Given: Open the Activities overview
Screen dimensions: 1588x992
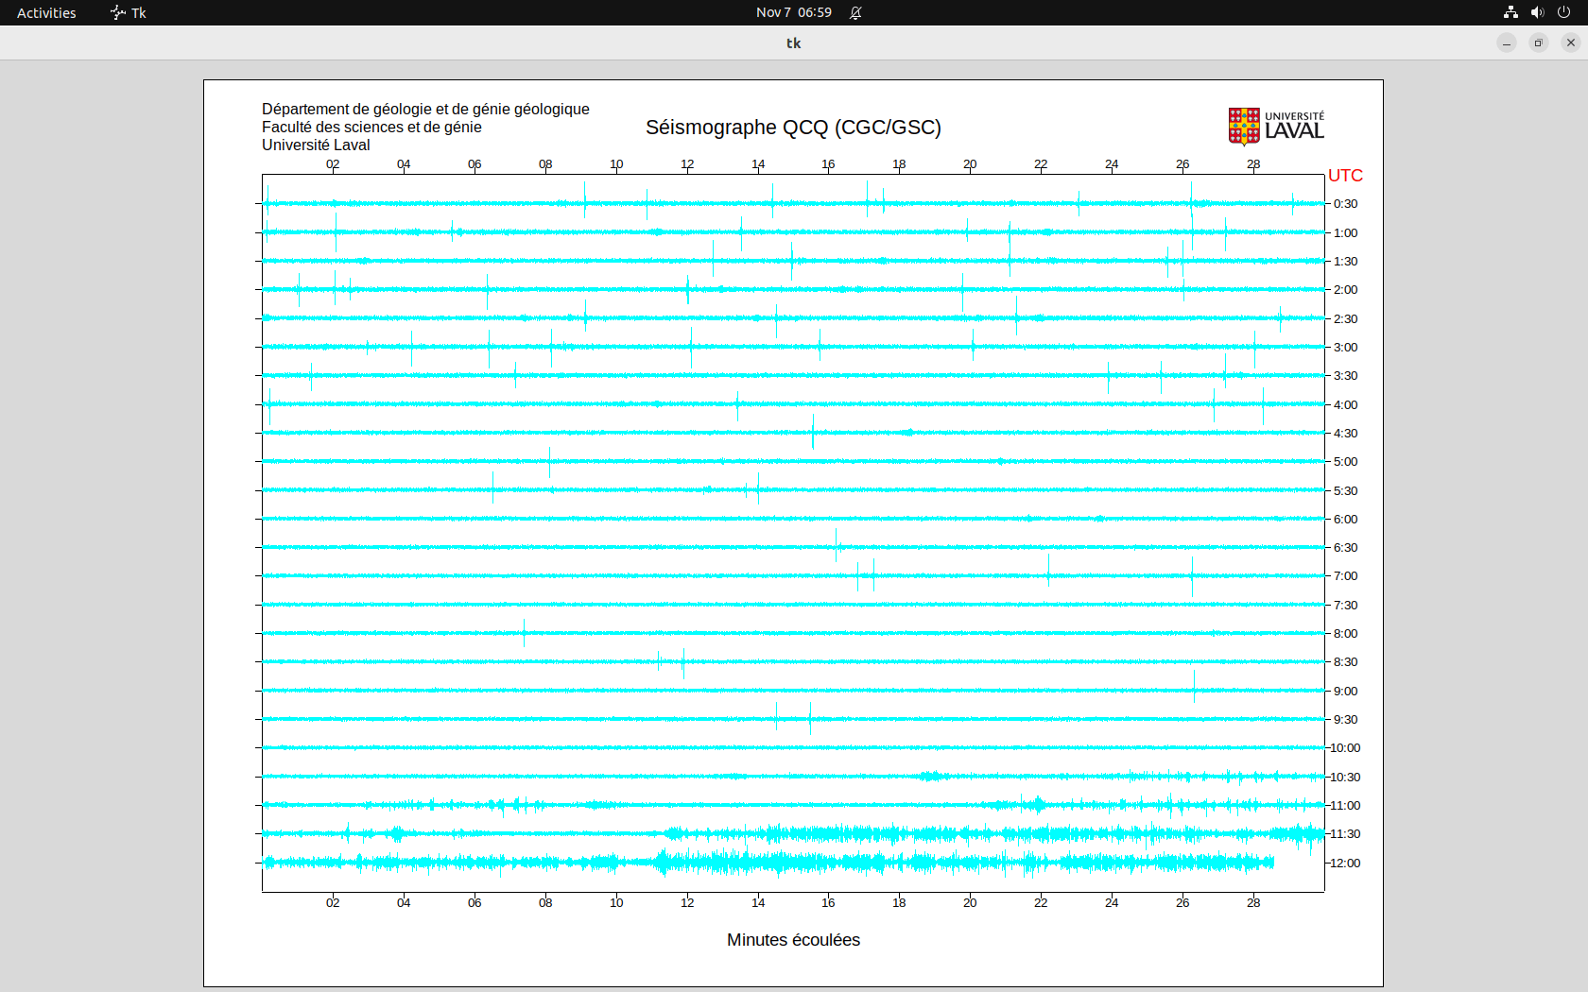Looking at the screenshot, I should click(x=46, y=12).
